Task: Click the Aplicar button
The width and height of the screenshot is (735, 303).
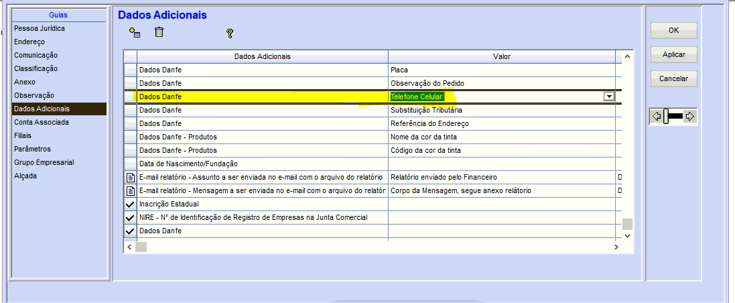Action: [x=673, y=54]
